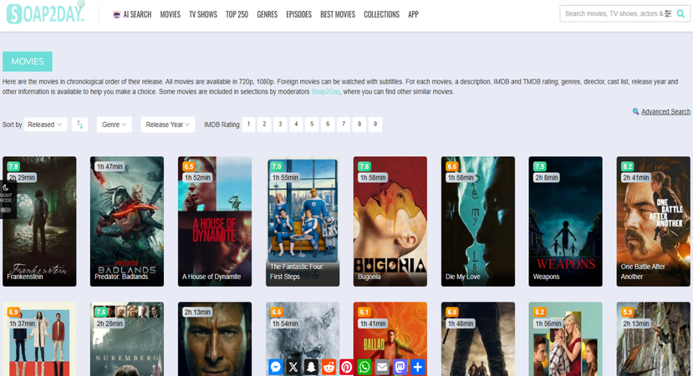Image resolution: width=693 pixels, height=376 pixels.
Task: Follow the Soap2Day link in description
Action: point(325,92)
